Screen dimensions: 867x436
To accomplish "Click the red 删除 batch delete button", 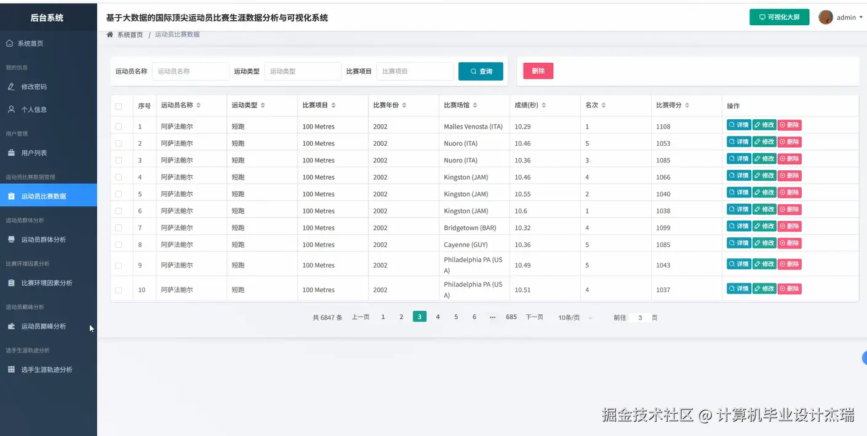I will [x=538, y=71].
